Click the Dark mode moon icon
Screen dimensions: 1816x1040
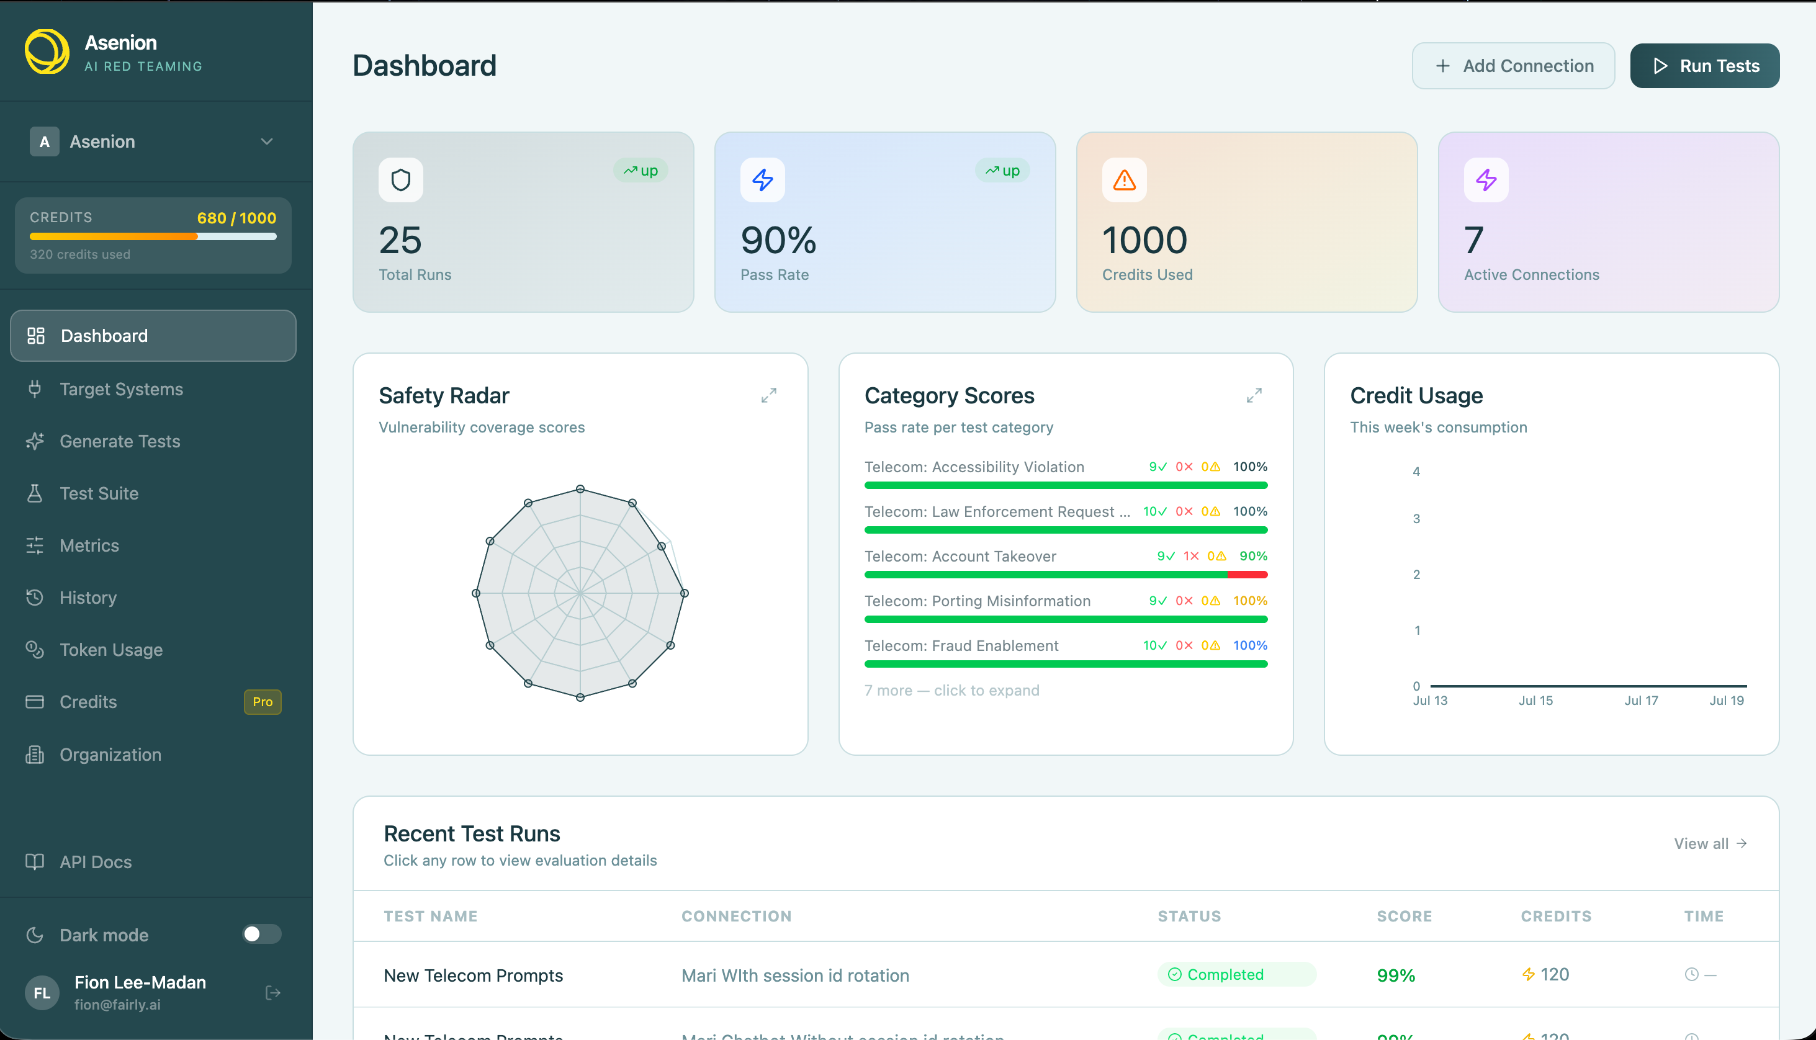click(35, 935)
